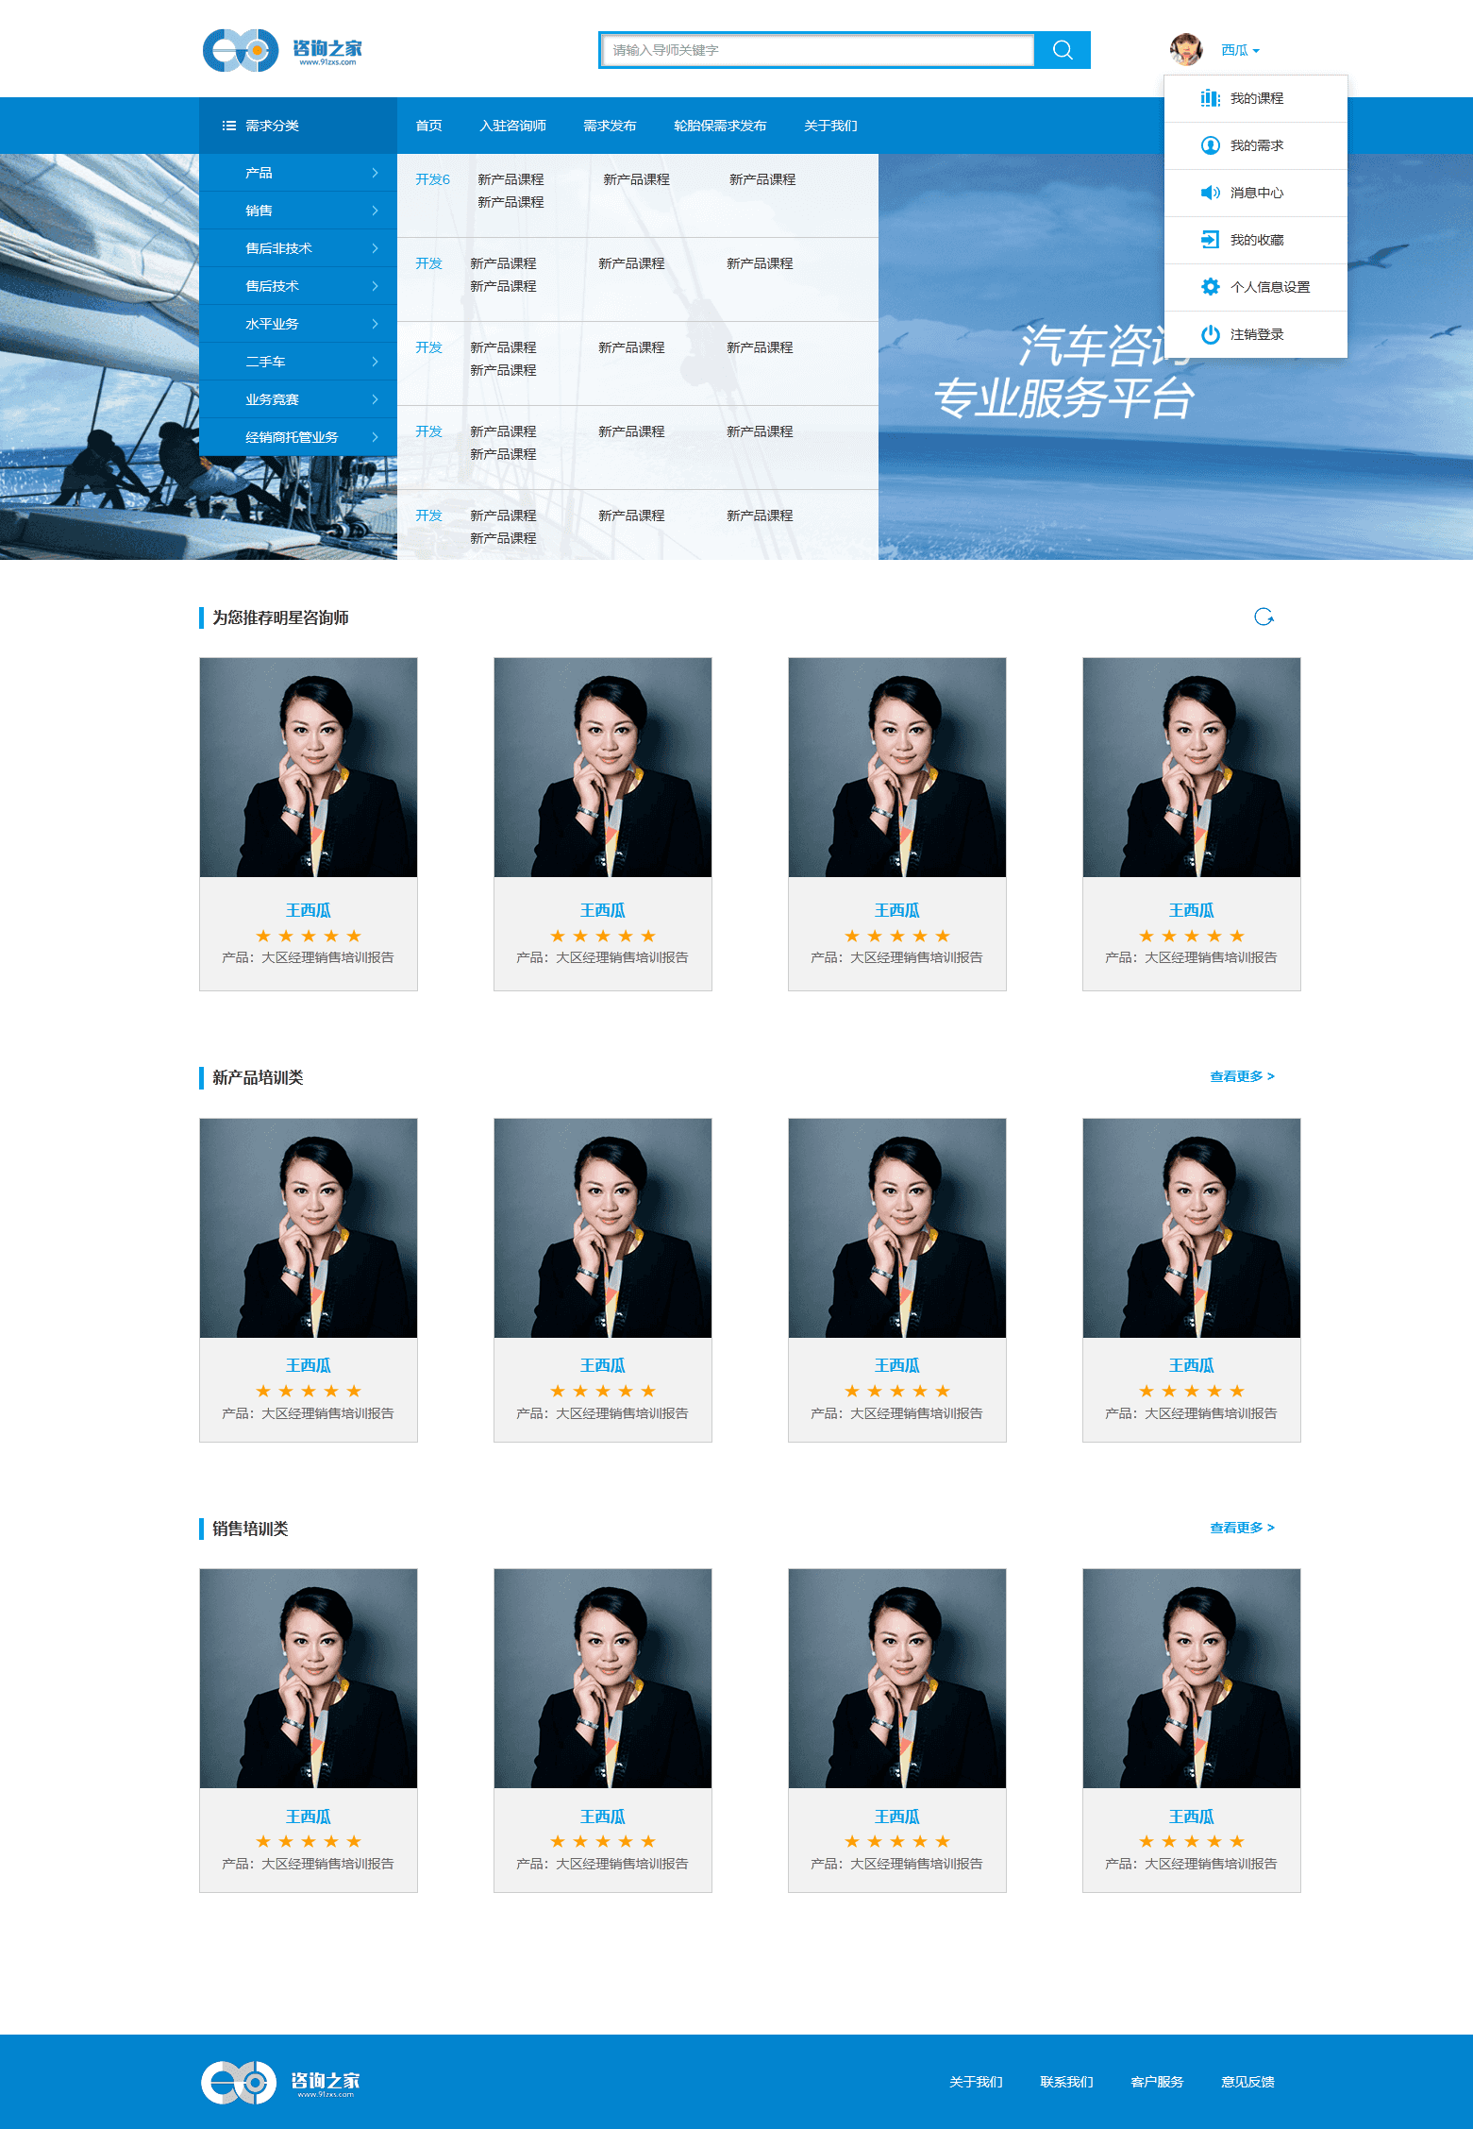The height and width of the screenshot is (2129, 1473).
Task: Click the search magnifier button
Action: (x=1063, y=50)
